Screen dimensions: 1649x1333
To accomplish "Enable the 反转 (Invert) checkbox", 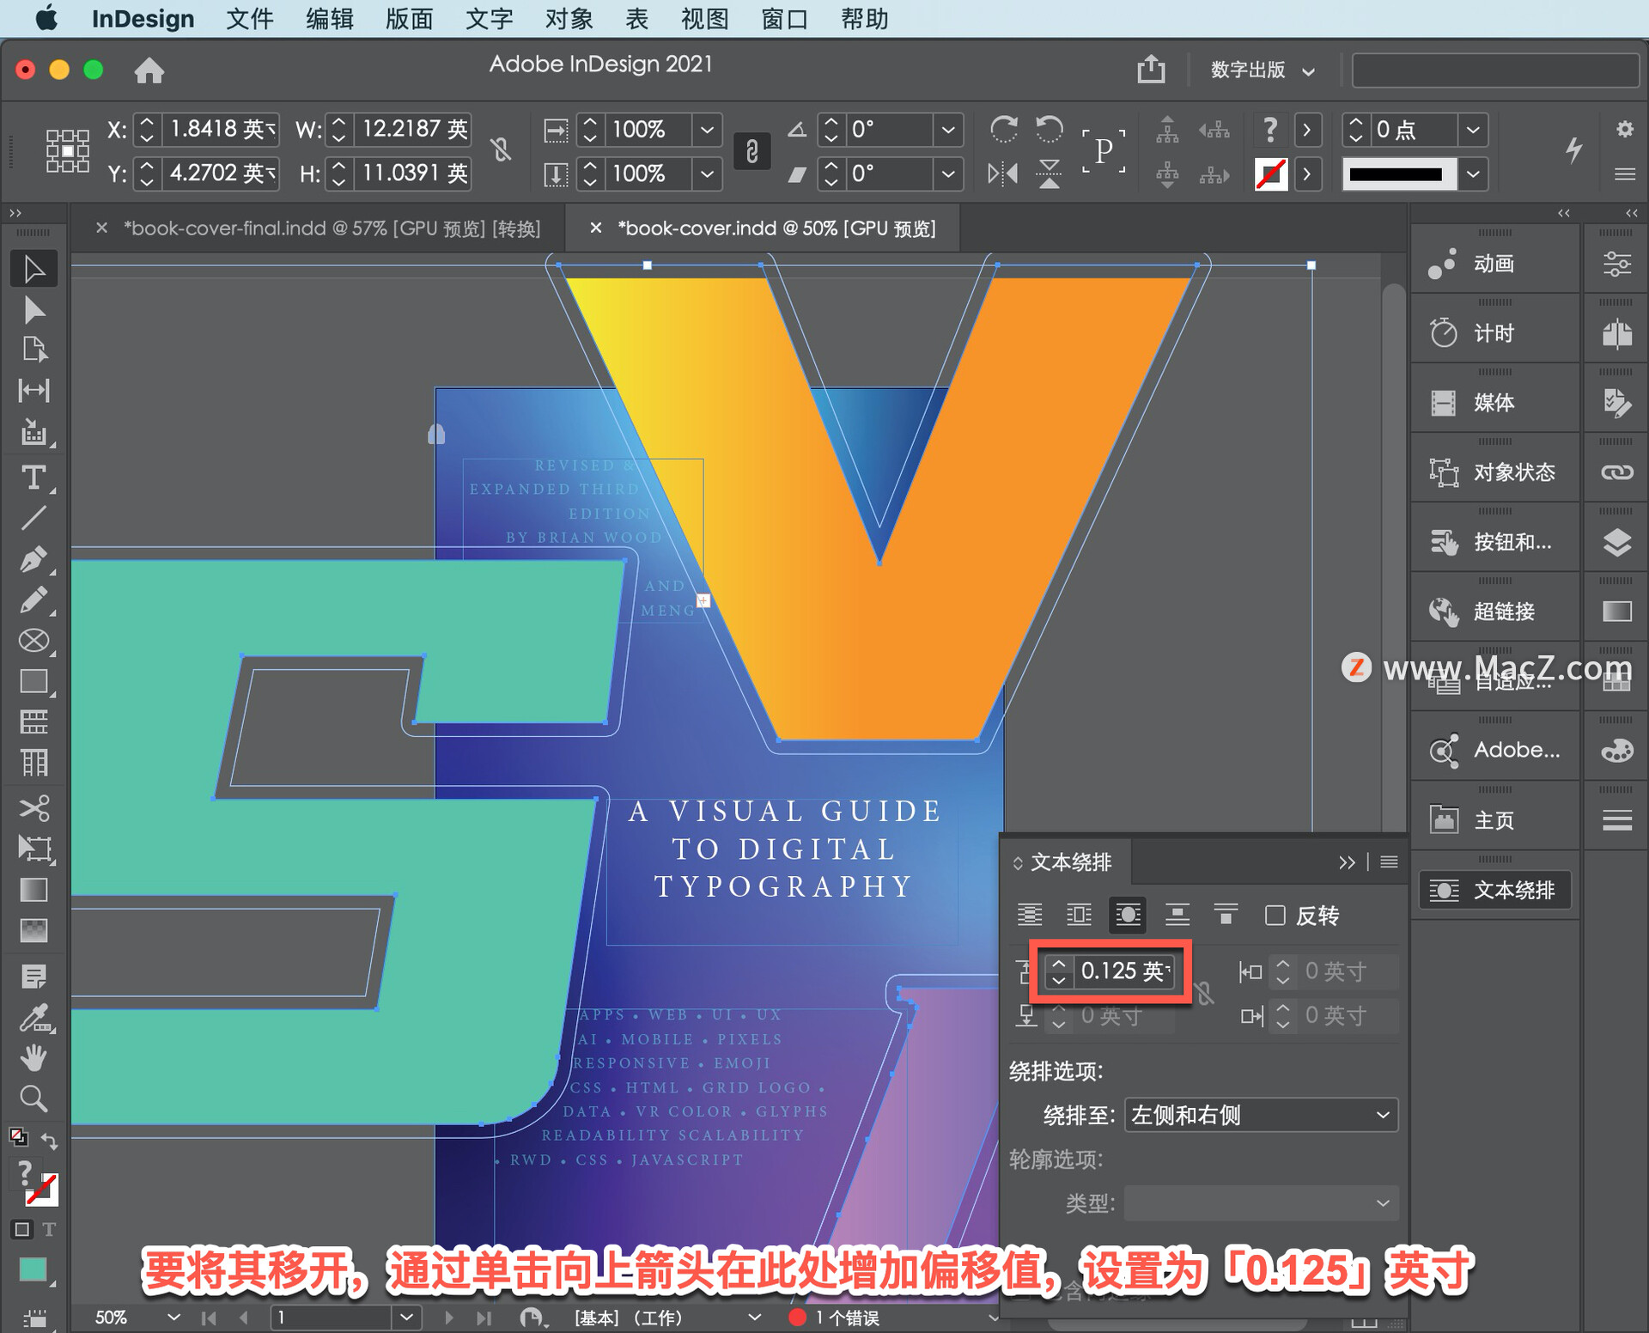I will pos(1275,916).
